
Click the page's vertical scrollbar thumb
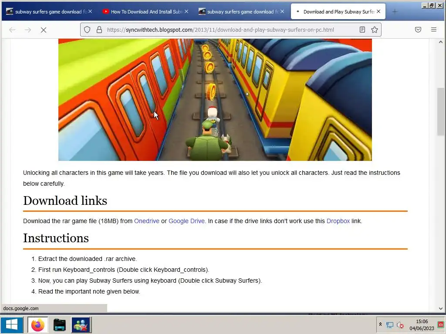[x=441, y=112]
